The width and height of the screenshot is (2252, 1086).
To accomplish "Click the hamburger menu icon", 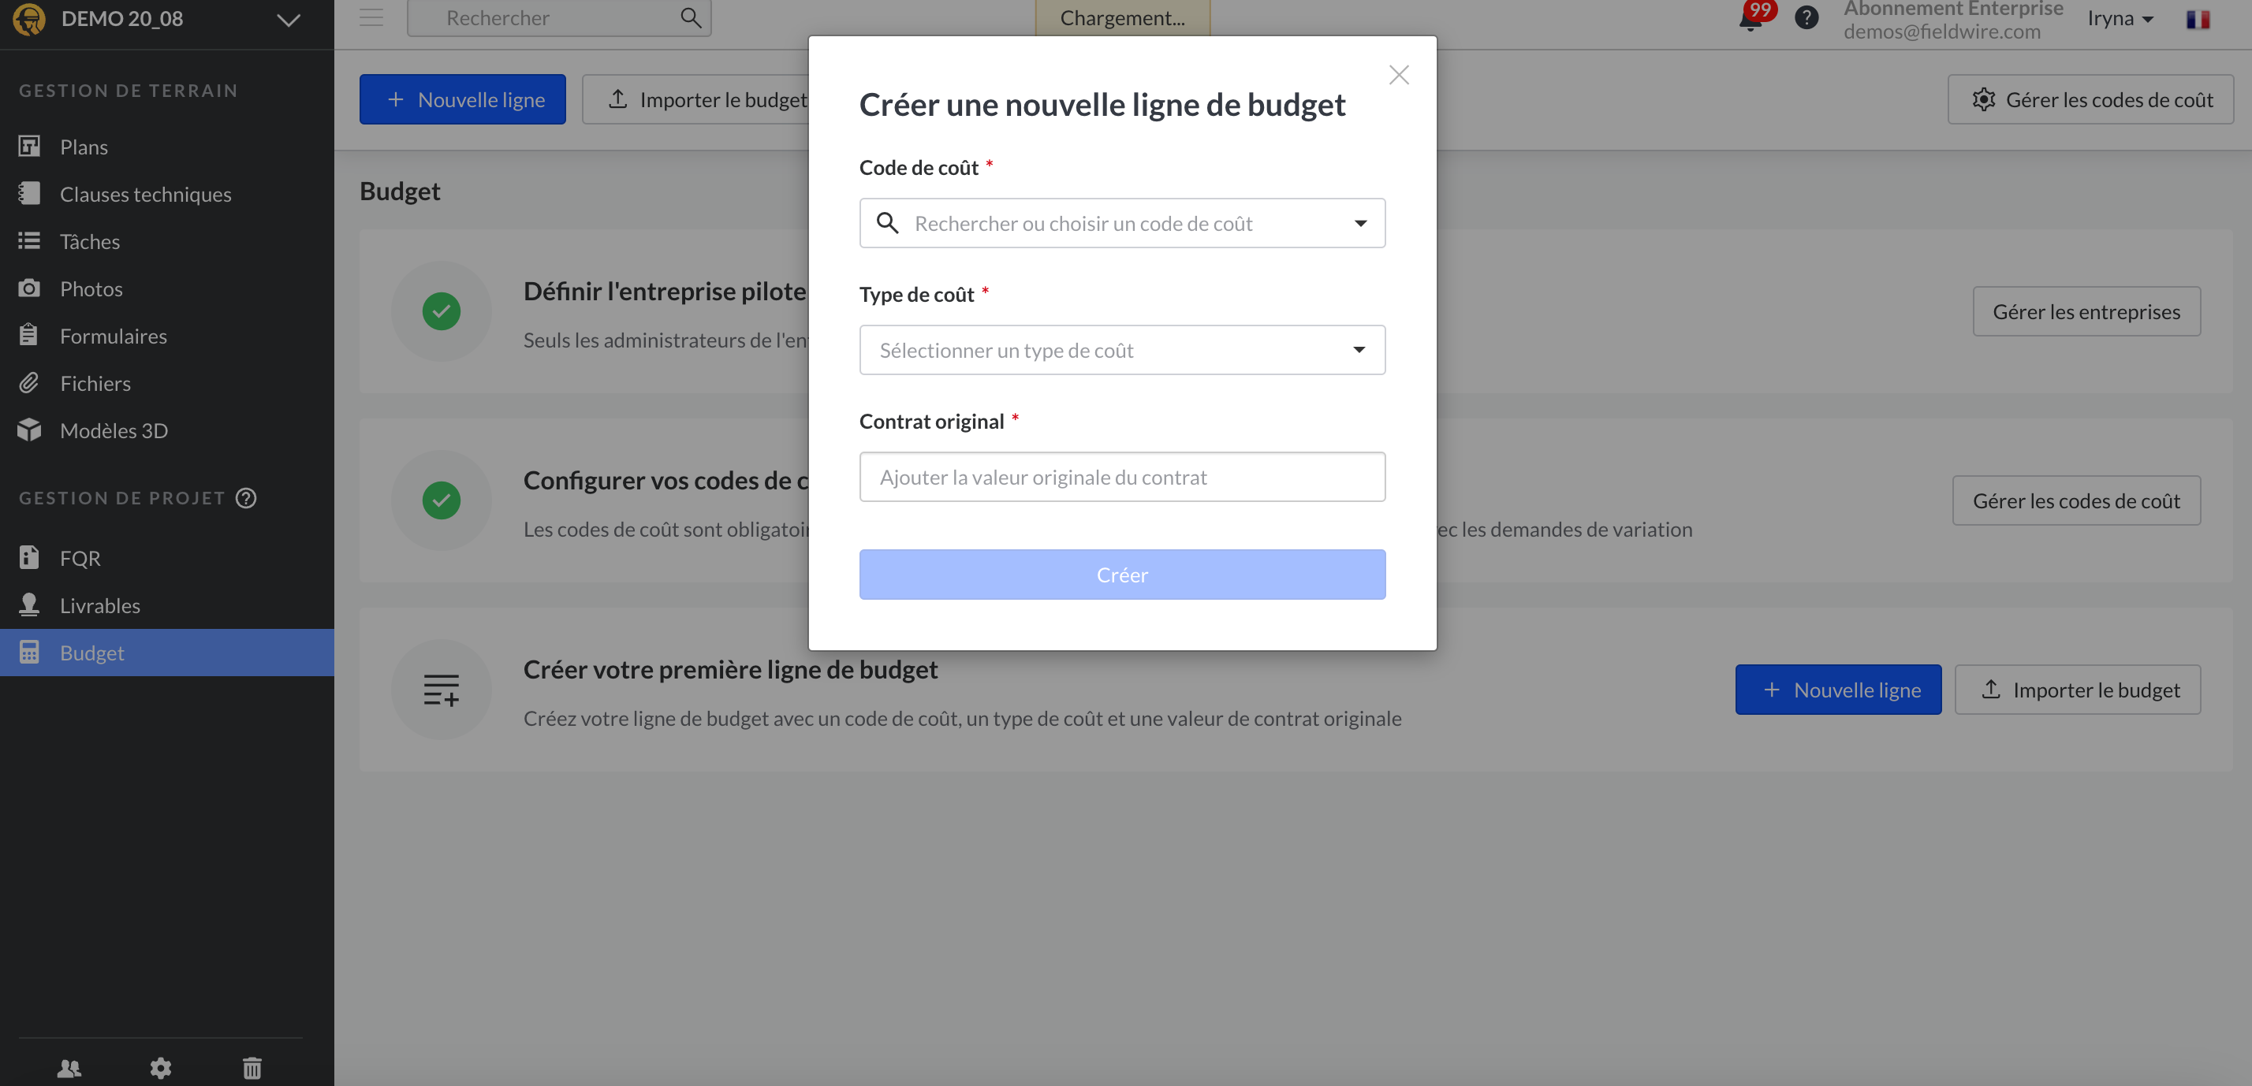I will [x=371, y=17].
